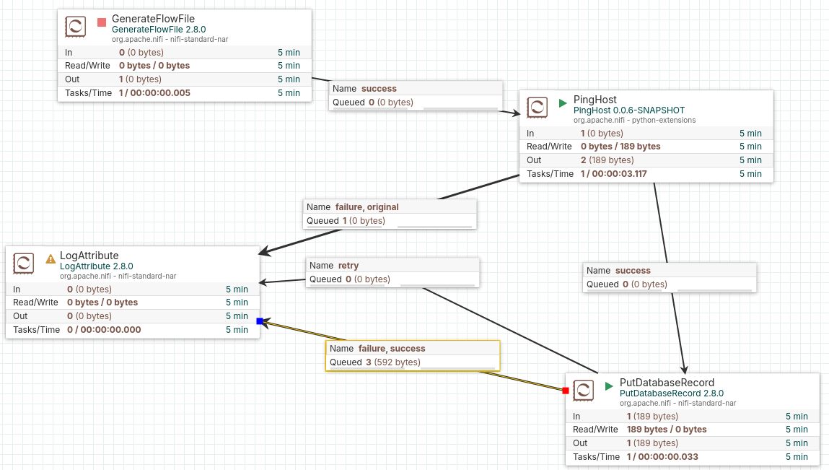Select the success connection label above PutDatabaseRecord
829x470 pixels.
670,277
